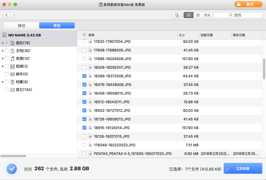Switch to the 路径 tab
The height and width of the screenshot is (180, 266).
21,25
